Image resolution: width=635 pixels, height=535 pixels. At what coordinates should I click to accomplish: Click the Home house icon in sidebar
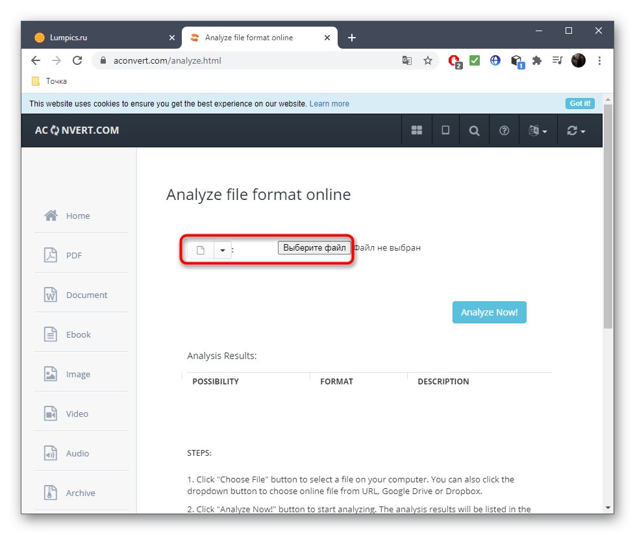[51, 216]
